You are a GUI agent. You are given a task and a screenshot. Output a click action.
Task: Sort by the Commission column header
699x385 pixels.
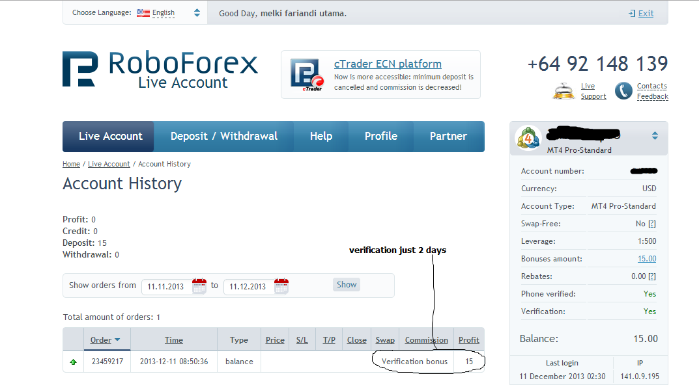427,340
